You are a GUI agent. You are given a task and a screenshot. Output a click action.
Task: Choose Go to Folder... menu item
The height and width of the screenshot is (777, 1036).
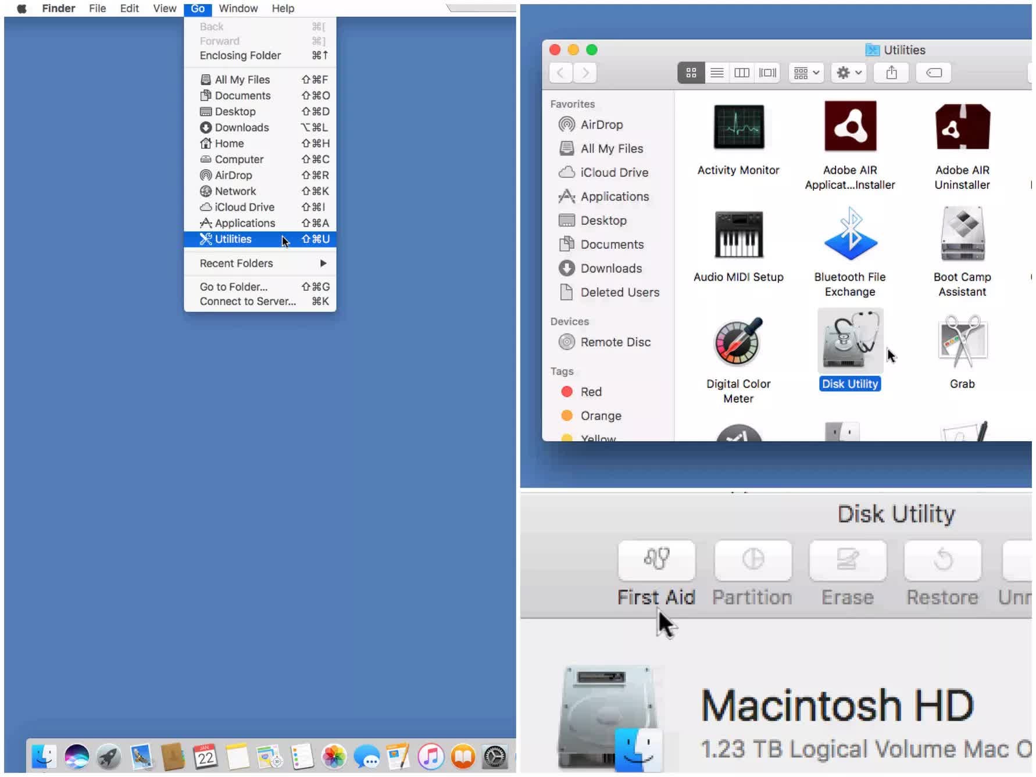[x=260, y=287]
